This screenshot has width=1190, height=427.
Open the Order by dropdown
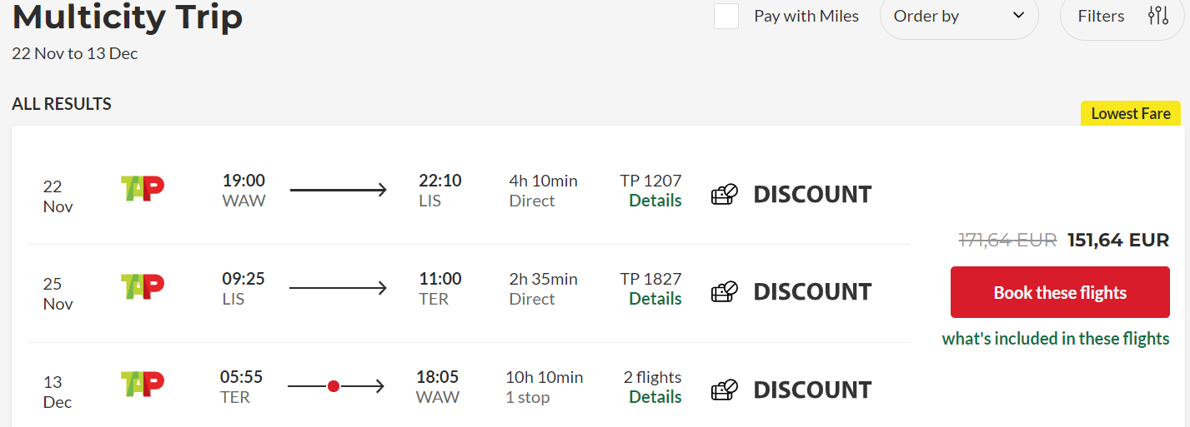959,16
